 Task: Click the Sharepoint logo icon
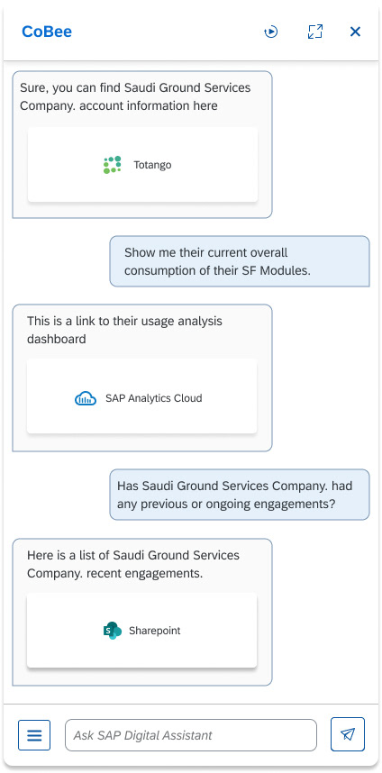point(113,631)
